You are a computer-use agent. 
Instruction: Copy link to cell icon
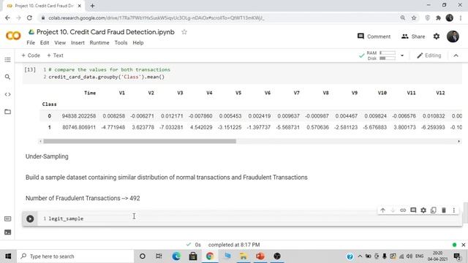pos(403,210)
